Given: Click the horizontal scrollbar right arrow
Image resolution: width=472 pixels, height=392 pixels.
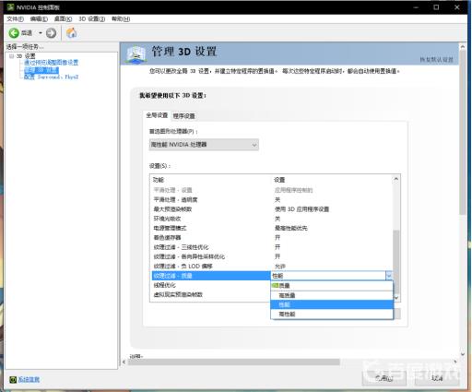Looking at the screenshot, I should point(455,362).
